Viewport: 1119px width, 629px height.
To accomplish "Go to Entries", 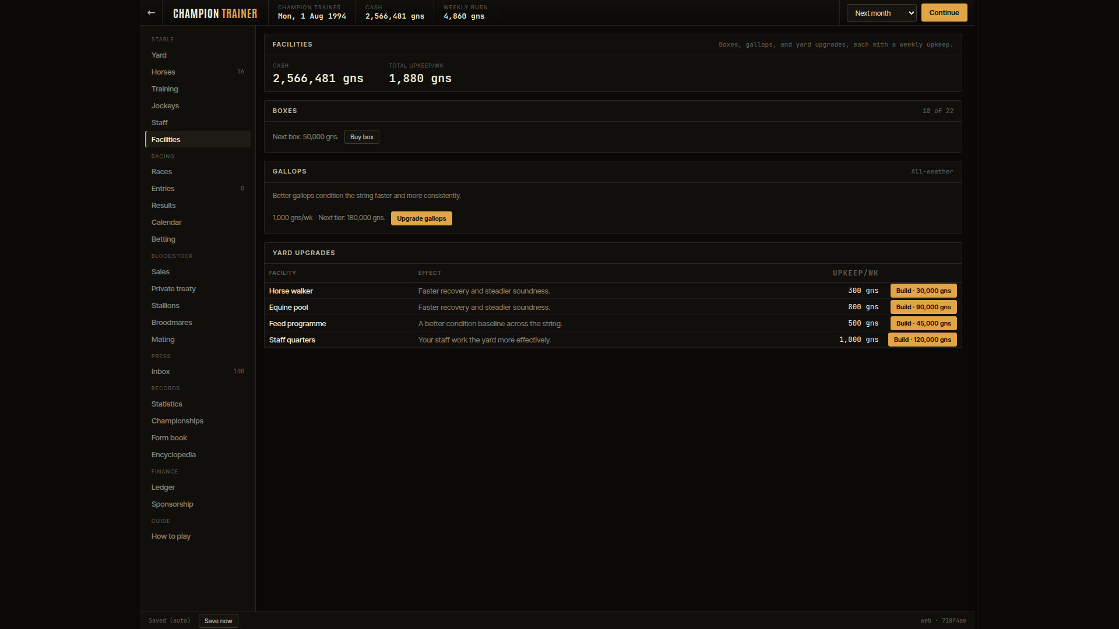I will point(198,189).
